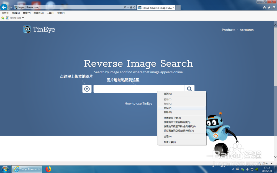Screen dimensions: 277x173
Task: Open Favorites via the star icon
Action: click(x=269, y=7)
